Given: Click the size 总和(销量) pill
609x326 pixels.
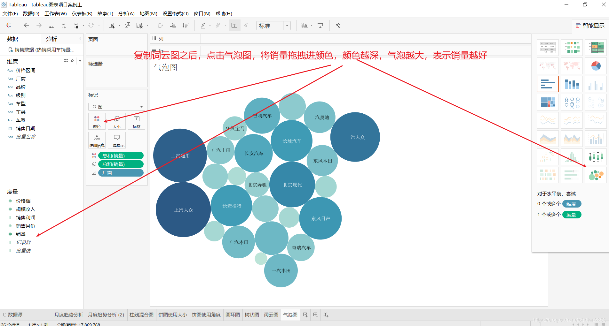Looking at the screenshot, I should pyautogui.click(x=121, y=164).
